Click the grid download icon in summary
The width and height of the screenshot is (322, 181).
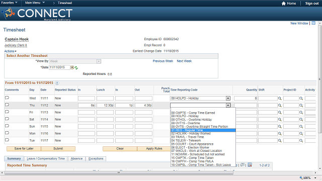coord(250,165)
